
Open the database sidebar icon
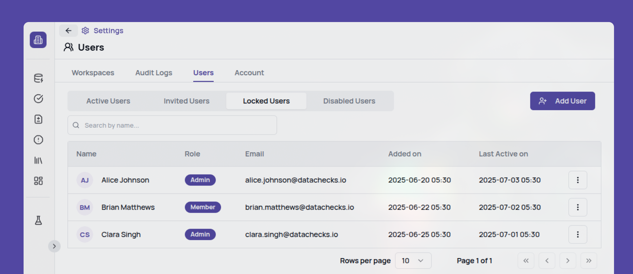[x=38, y=78]
